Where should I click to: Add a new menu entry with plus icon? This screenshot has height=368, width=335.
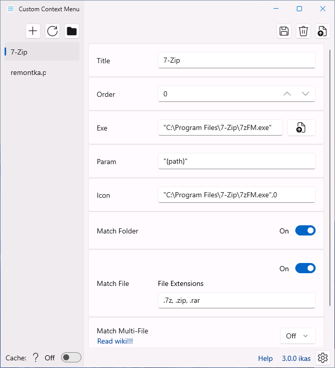click(33, 31)
